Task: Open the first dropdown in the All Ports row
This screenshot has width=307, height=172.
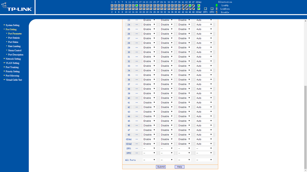Action: (149, 160)
